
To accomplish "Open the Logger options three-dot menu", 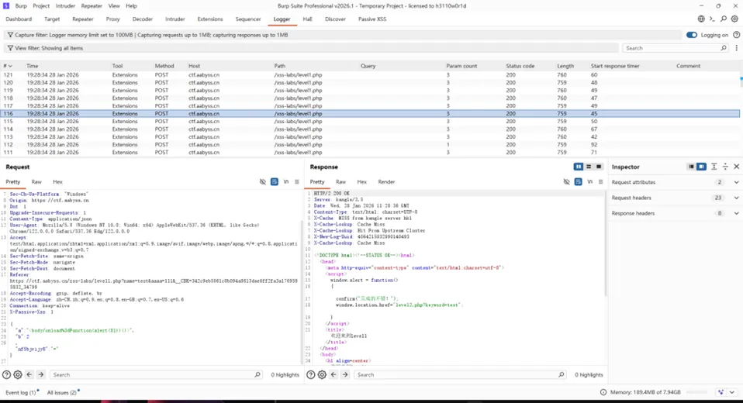I will pos(736,48).
